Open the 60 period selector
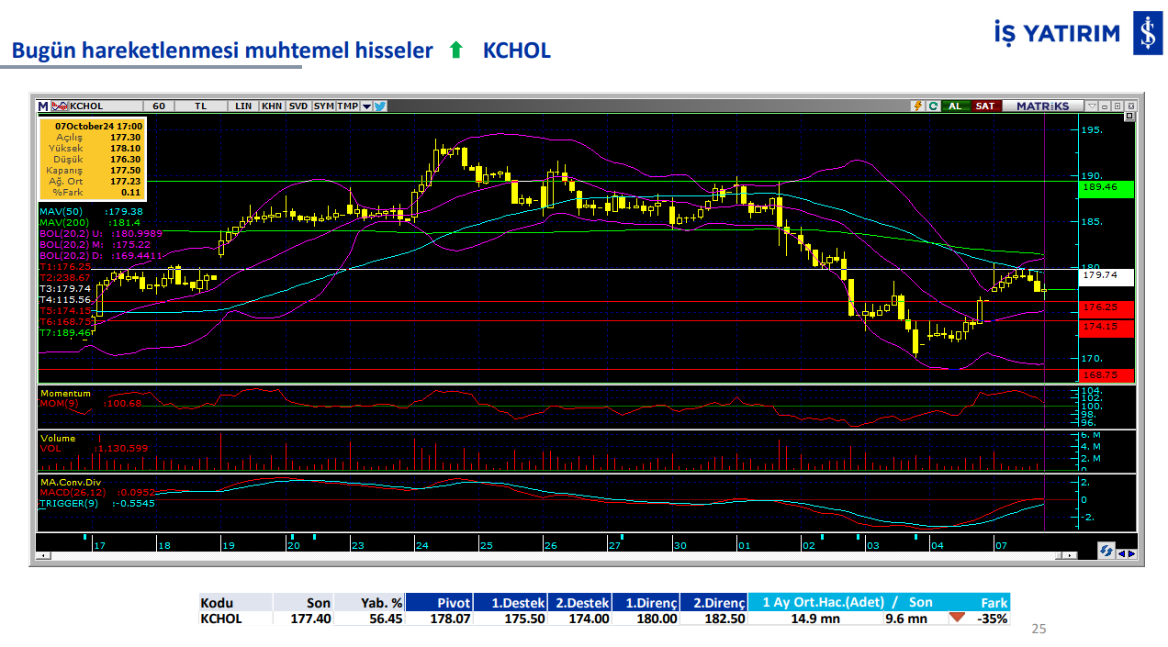 coord(159,106)
